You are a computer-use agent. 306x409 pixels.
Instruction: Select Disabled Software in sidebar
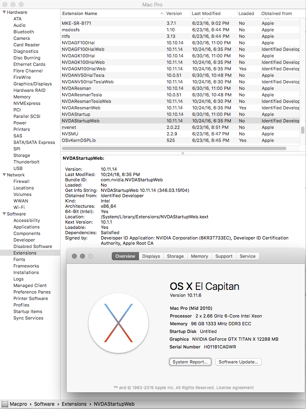pyautogui.click(x=33, y=246)
